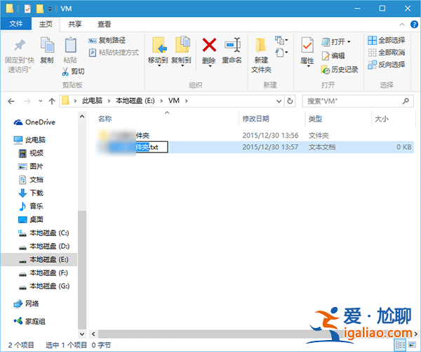Click Forward navigation arrow
421x352 pixels.
coord(27,101)
